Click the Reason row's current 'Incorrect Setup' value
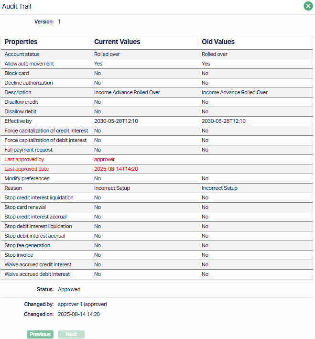315x339 pixels. point(112,188)
